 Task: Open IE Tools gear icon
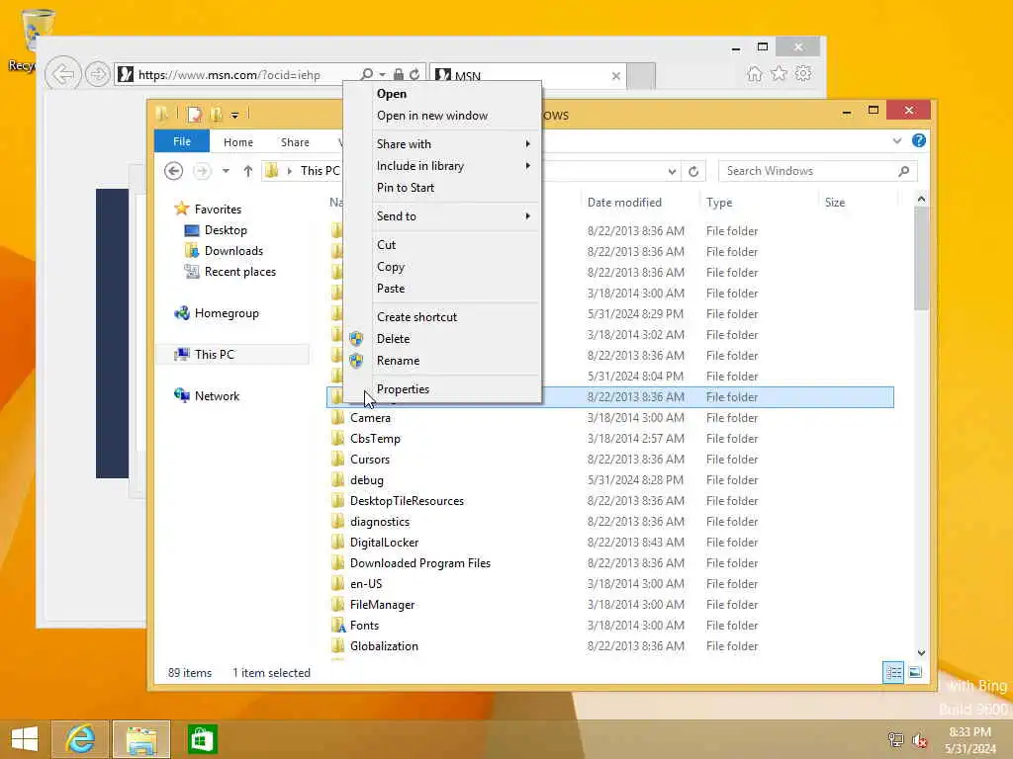(803, 73)
